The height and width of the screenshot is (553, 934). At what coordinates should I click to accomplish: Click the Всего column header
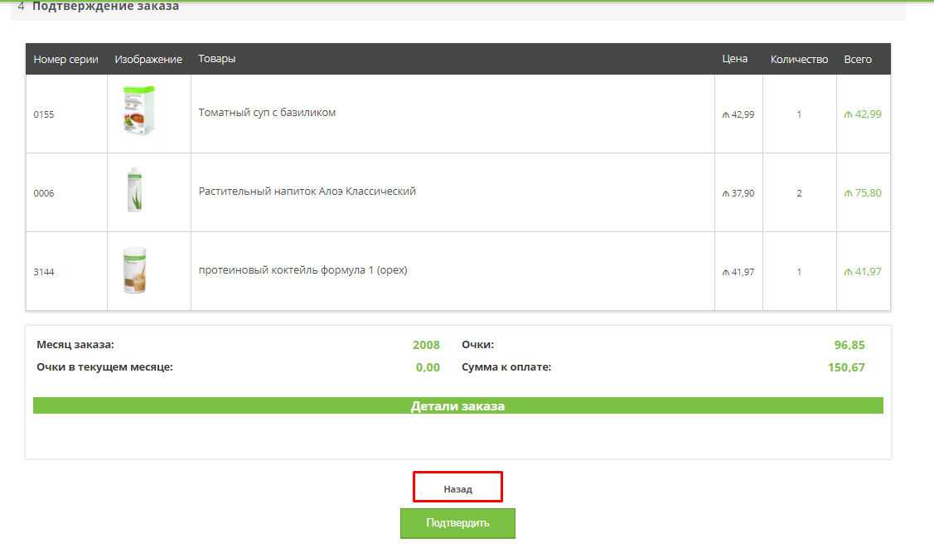point(858,60)
